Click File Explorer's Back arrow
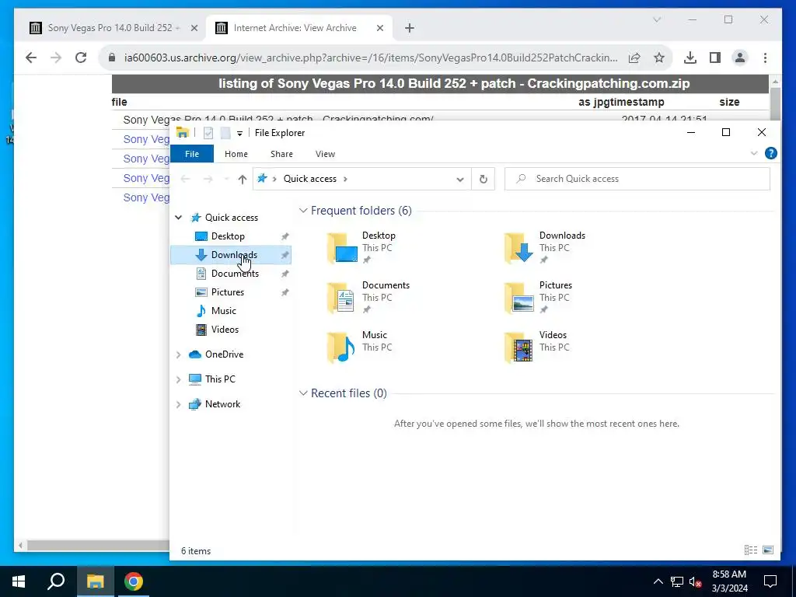The height and width of the screenshot is (597, 796). pyautogui.click(x=185, y=179)
